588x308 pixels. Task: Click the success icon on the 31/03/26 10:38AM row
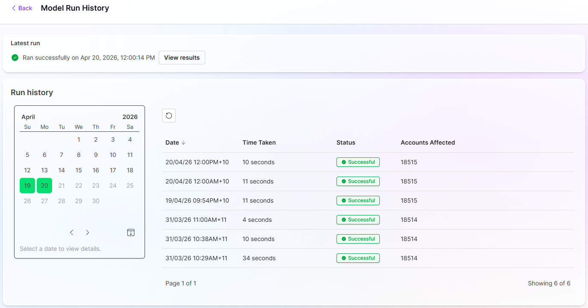click(344, 239)
